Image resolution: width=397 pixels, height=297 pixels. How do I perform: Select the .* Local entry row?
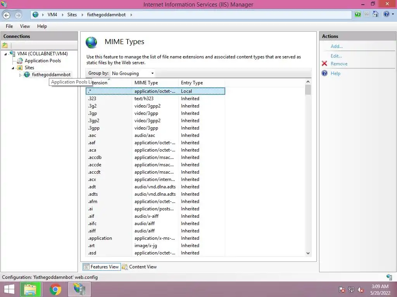pyautogui.click(x=155, y=91)
